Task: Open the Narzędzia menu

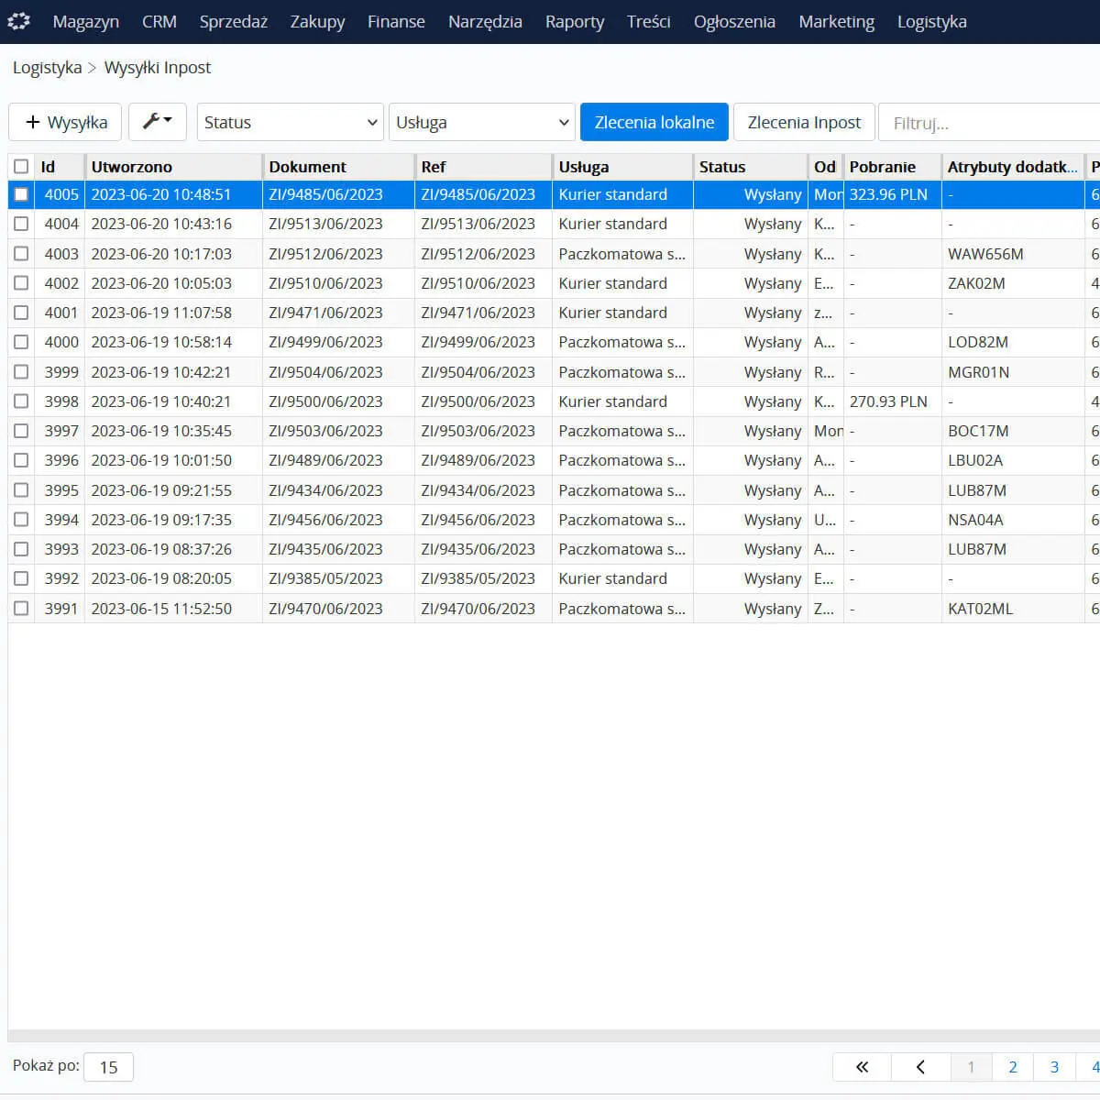Action: click(x=485, y=21)
